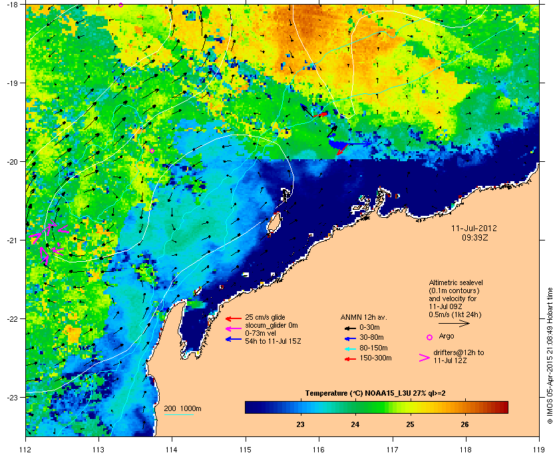Click the red arrow next to 150-300m

(x=350, y=359)
